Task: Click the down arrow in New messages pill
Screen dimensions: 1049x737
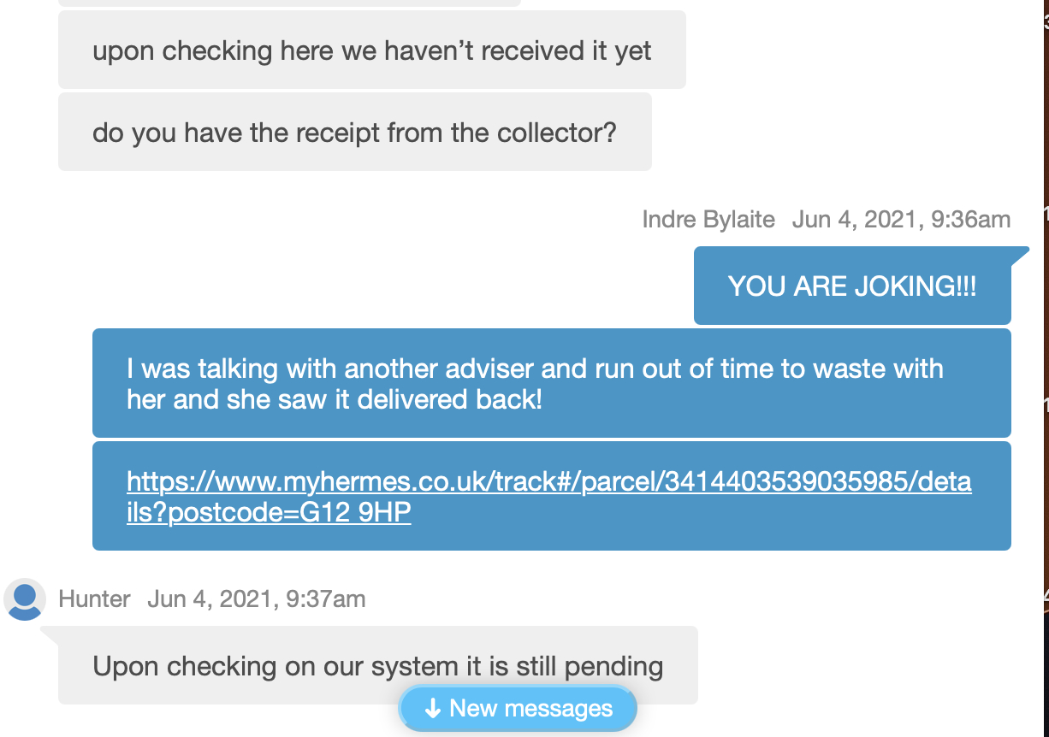Action: 433,708
